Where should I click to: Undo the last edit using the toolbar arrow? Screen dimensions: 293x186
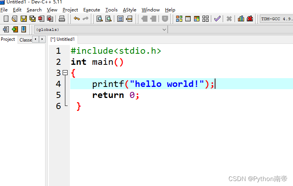click(77, 19)
